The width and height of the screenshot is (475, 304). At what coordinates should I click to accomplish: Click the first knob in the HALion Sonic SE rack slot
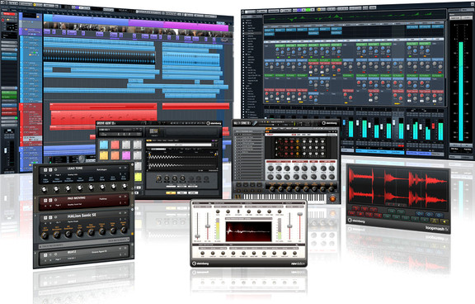(x=45, y=235)
